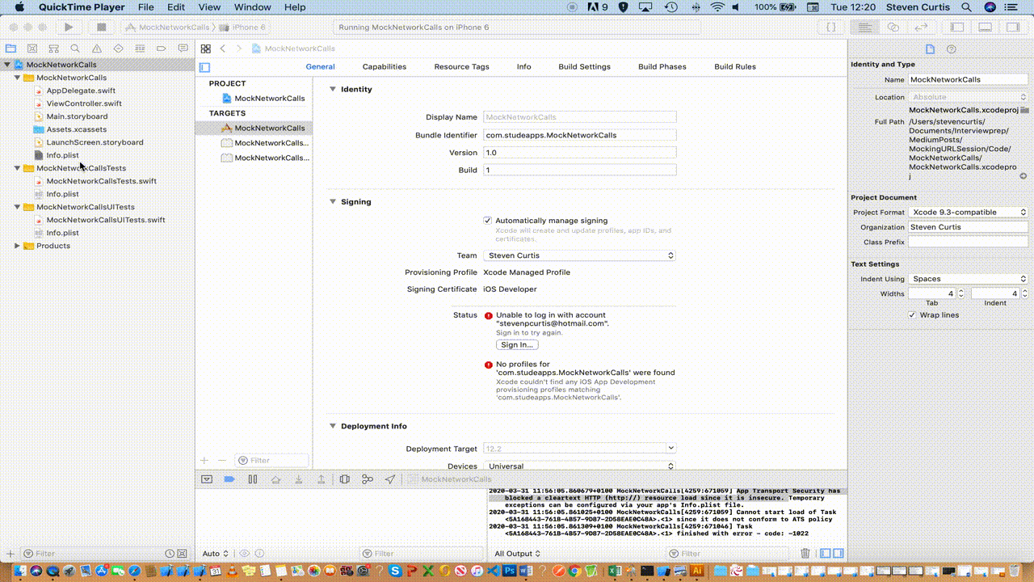
Task: Collapse the Signing section
Action: click(x=332, y=201)
